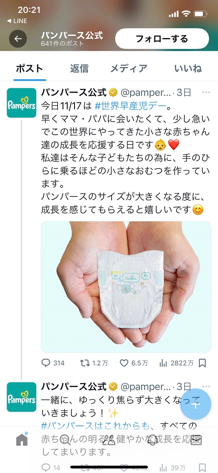This screenshot has height=473, width=218.
Task: Open more options for second post
Action: [206, 386]
